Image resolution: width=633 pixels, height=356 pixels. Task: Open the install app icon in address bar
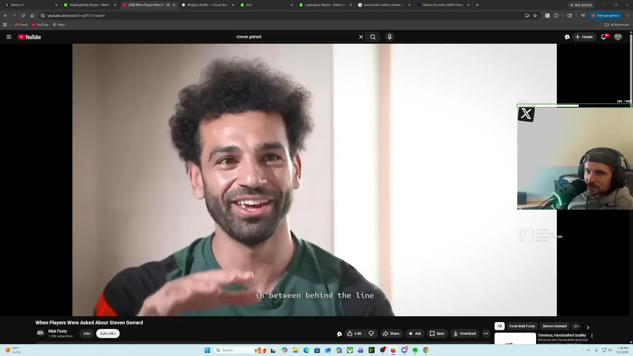pos(527,15)
